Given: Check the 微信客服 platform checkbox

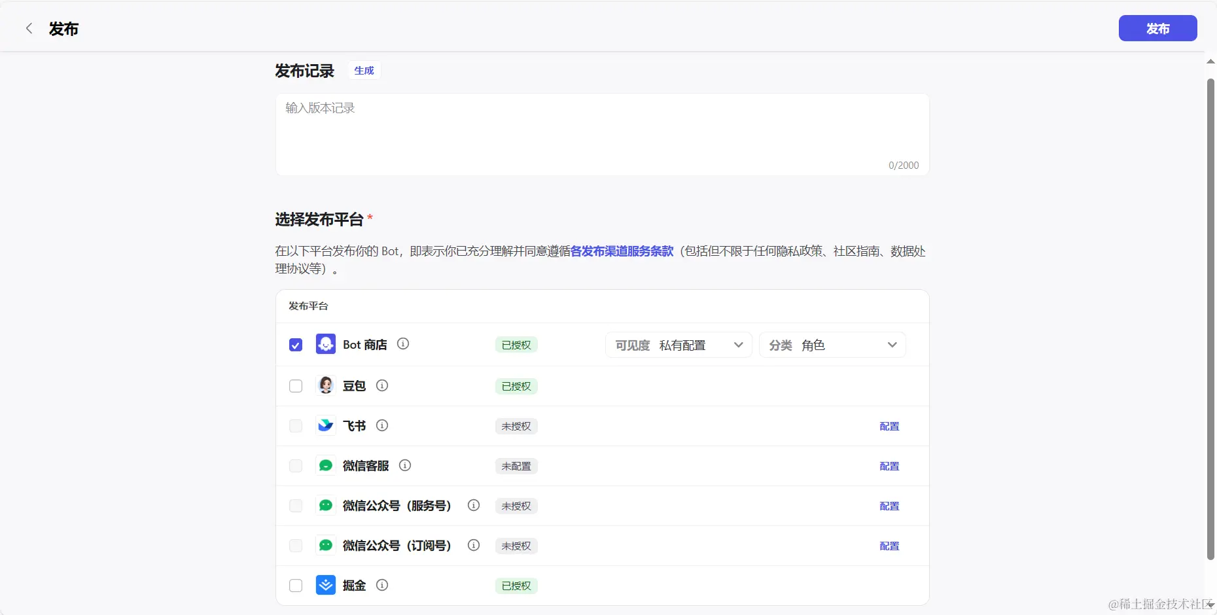Looking at the screenshot, I should point(296,466).
